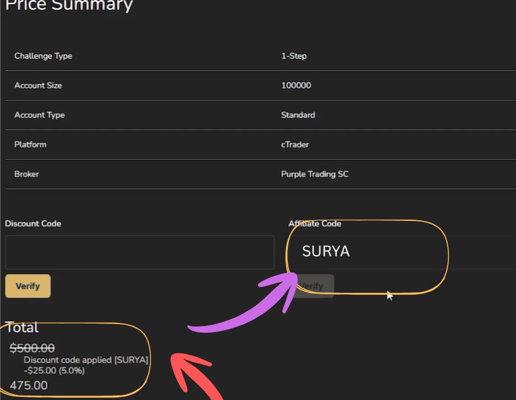Click inside the Discount Code input box

click(x=140, y=252)
